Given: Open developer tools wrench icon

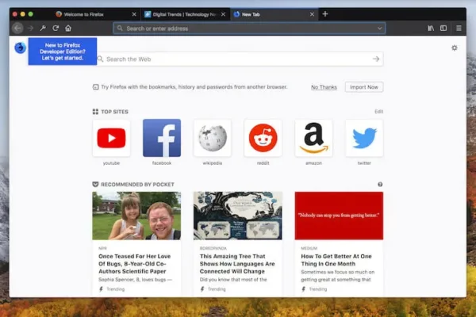Looking at the screenshot, I should [x=43, y=29].
